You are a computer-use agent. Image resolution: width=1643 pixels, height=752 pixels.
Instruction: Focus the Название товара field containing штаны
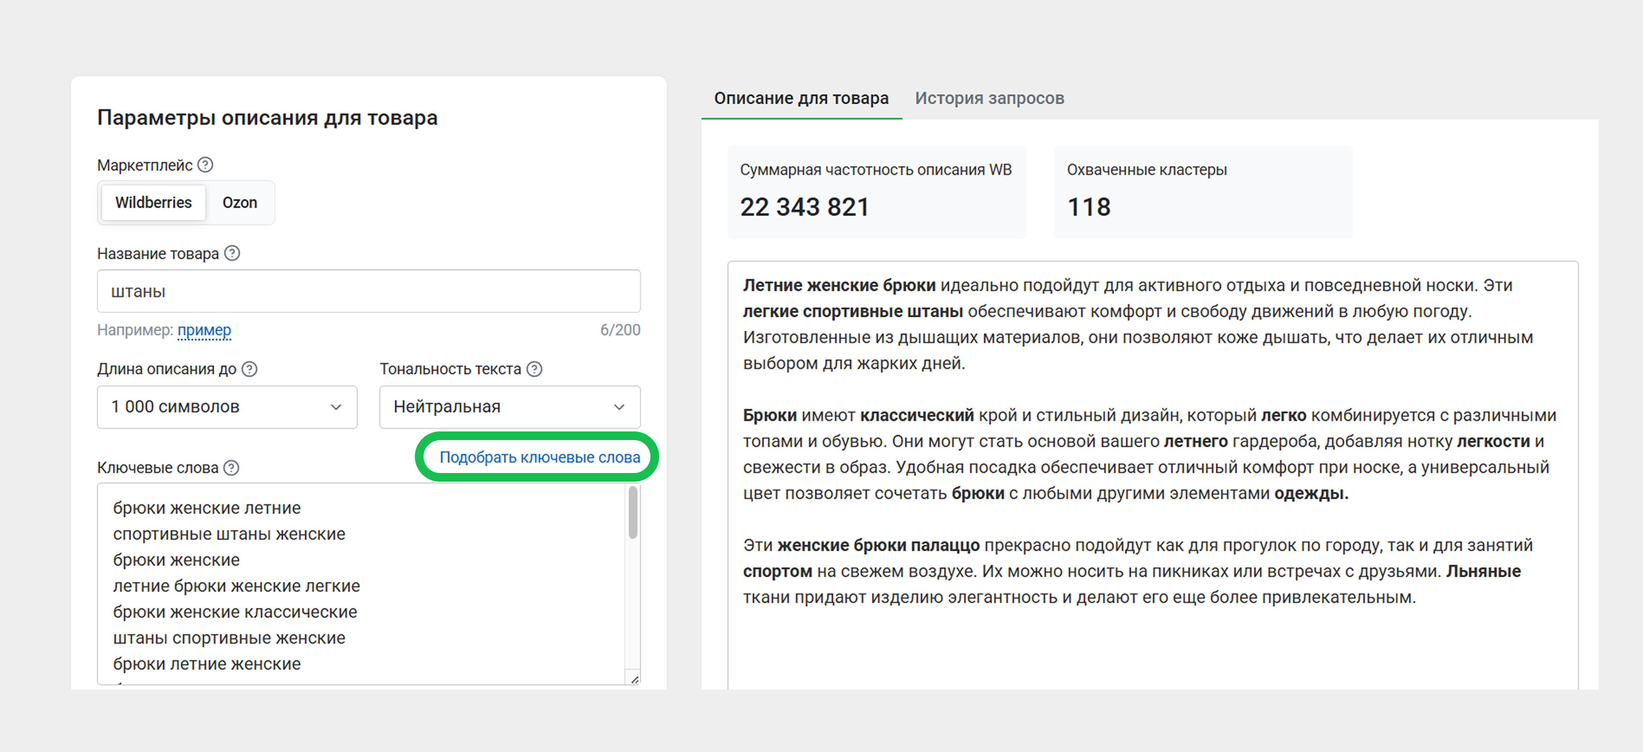(x=369, y=291)
